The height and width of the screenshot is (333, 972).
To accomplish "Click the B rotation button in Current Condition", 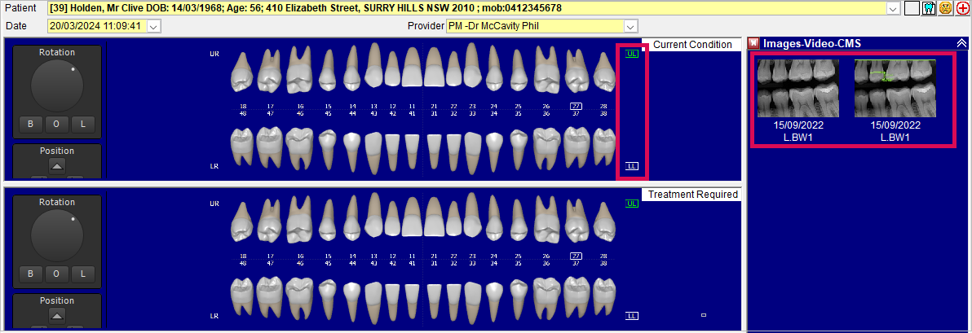I will [30, 125].
